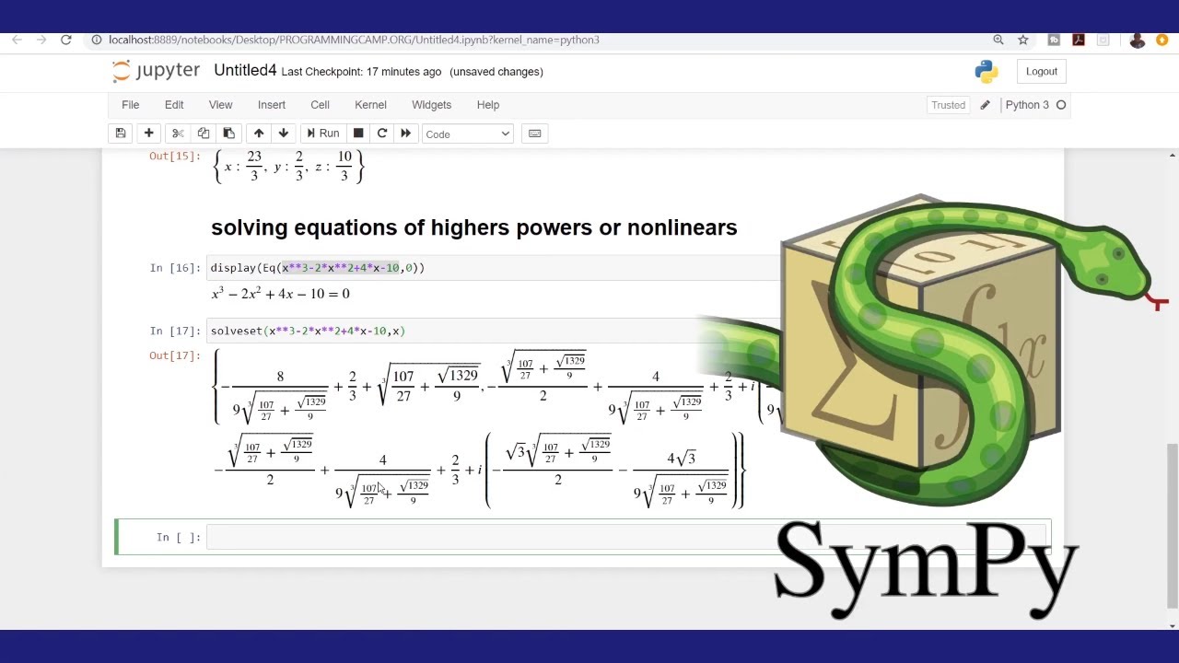
Task: Click the In [16] display Eq code cell
Action: (494, 268)
